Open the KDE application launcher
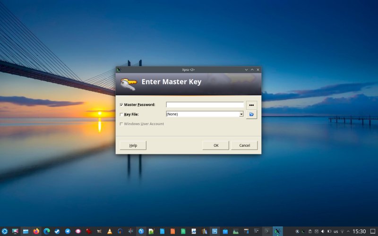 (5, 231)
